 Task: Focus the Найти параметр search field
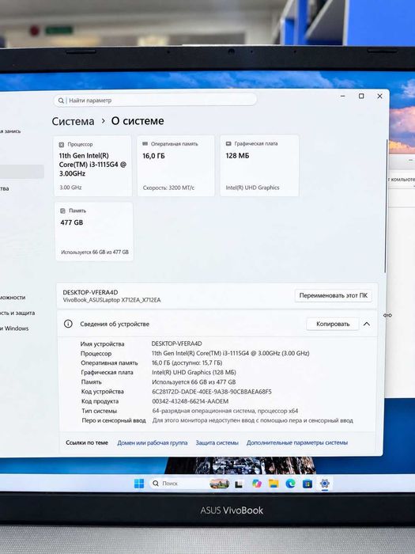point(155,101)
